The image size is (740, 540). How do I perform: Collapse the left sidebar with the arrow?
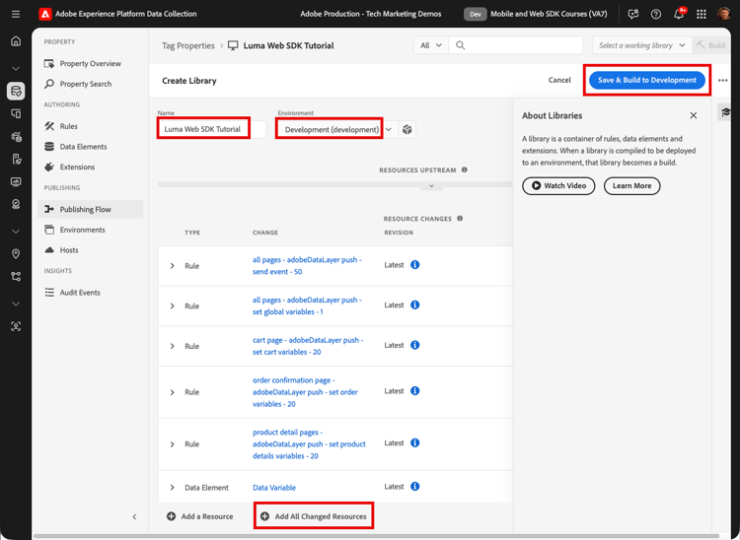point(134,516)
